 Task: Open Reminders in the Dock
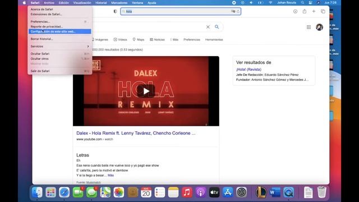point(159,192)
